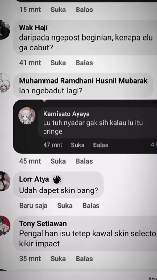Image resolution: width=157 pixels, height=280 pixels.
Task: Open Tony Setiawan's profile name link
Action: [43, 223]
